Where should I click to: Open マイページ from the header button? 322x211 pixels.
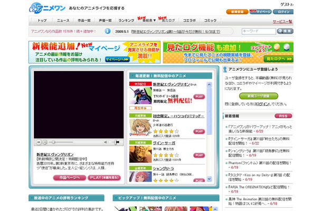tap(261, 12)
